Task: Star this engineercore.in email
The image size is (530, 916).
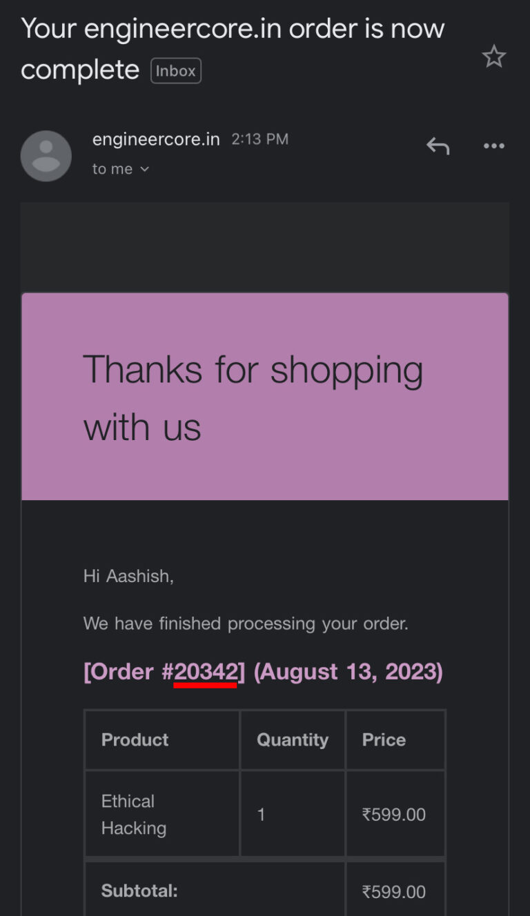Action: (493, 57)
